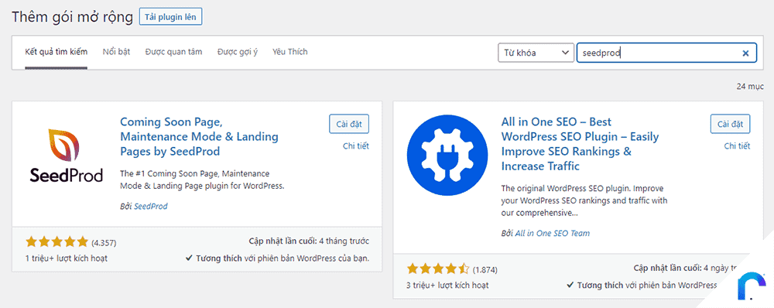Click the All in One SEO description text
774x308 pixels.
pos(584,201)
